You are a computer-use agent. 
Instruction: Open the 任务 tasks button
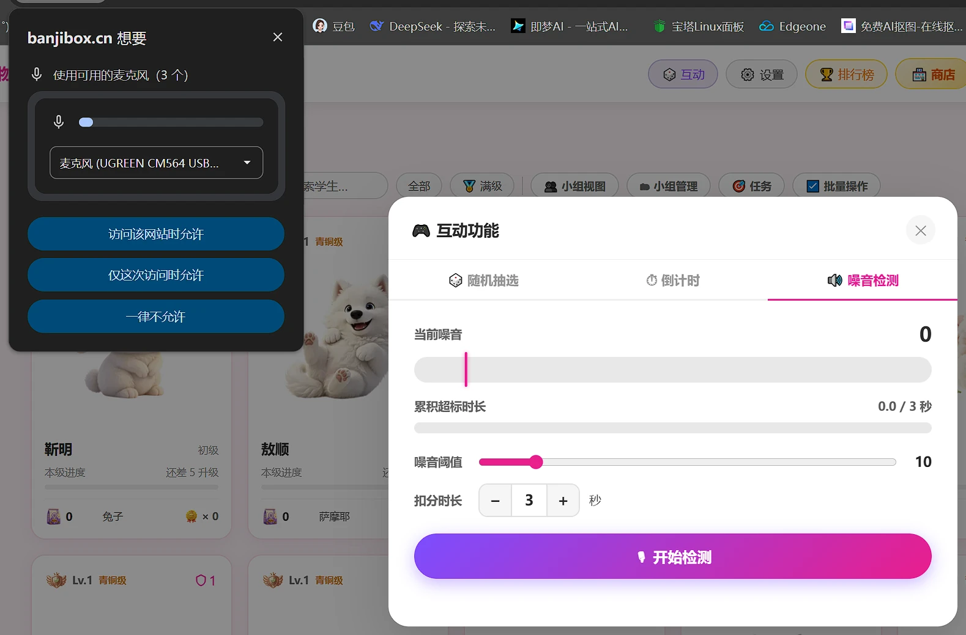coord(751,186)
